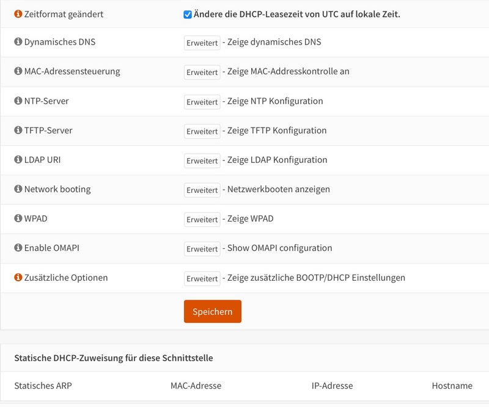Click the MAC-Adresse column header
The height and width of the screenshot is (407, 489).
point(196,386)
